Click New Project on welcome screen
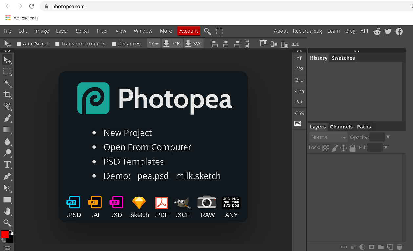The width and height of the screenshot is (413, 251). [128, 133]
